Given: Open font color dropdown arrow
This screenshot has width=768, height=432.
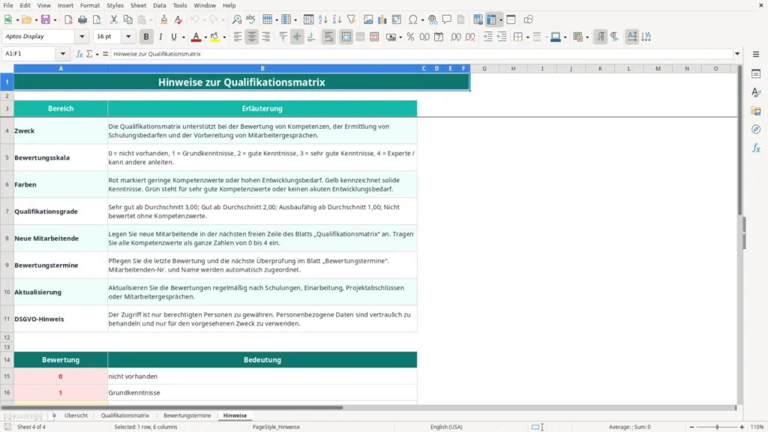Looking at the screenshot, I should tap(205, 37).
